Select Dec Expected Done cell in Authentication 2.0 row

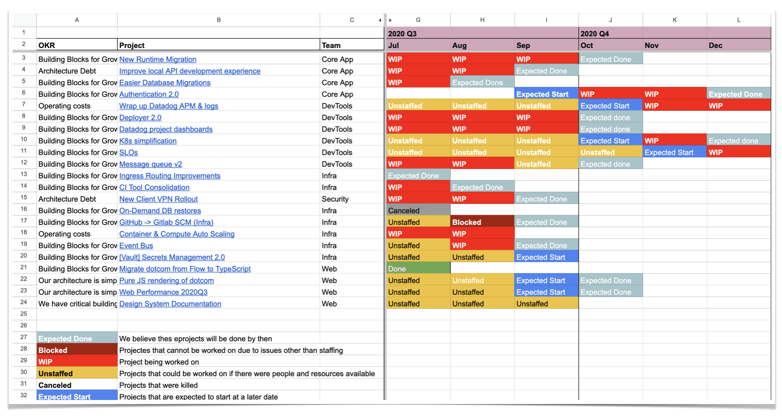[739, 94]
